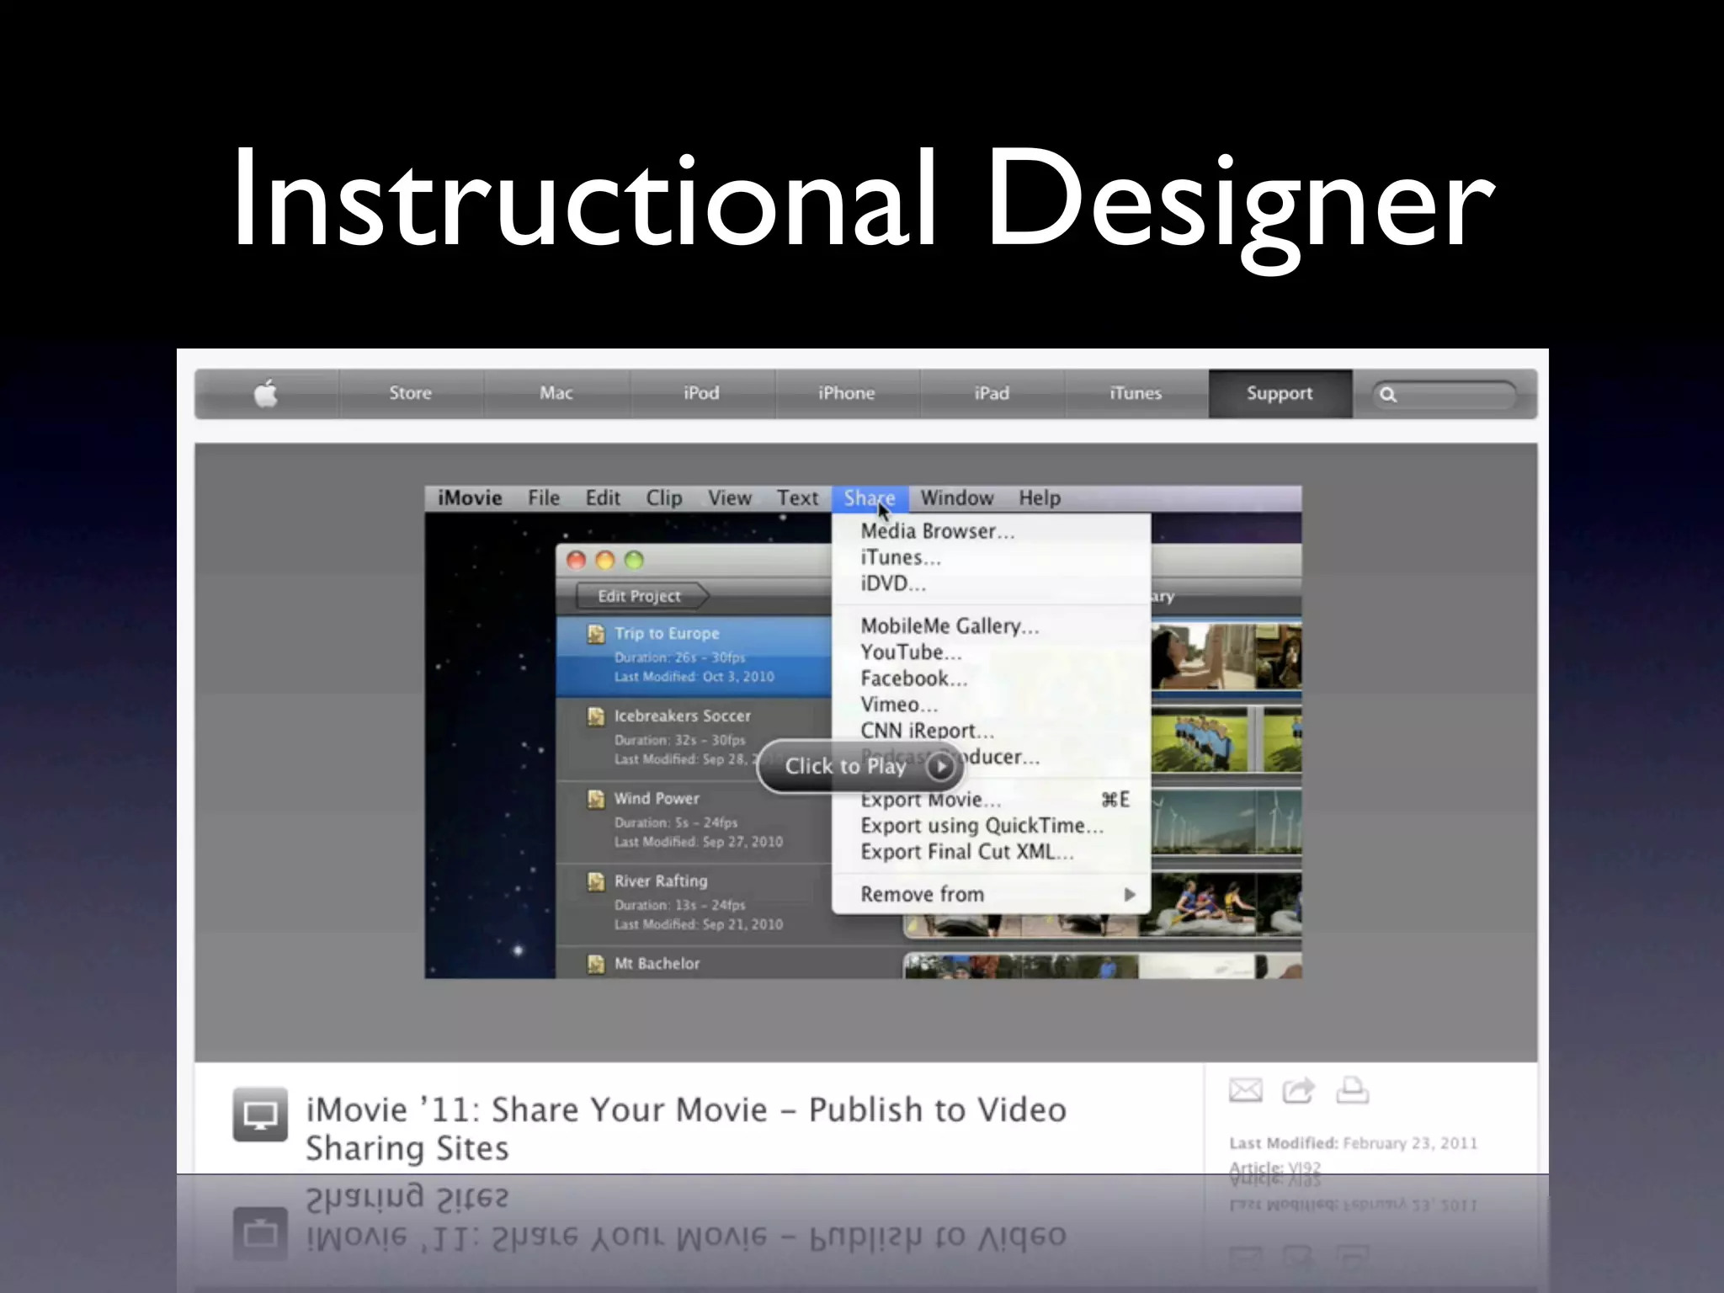Click the magnifier icon in search field
1724x1293 pixels.
click(1388, 394)
